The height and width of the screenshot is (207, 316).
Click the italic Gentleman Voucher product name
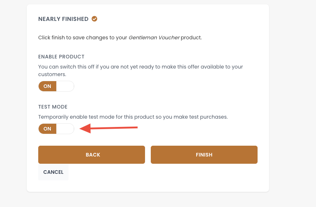pyautogui.click(x=154, y=38)
